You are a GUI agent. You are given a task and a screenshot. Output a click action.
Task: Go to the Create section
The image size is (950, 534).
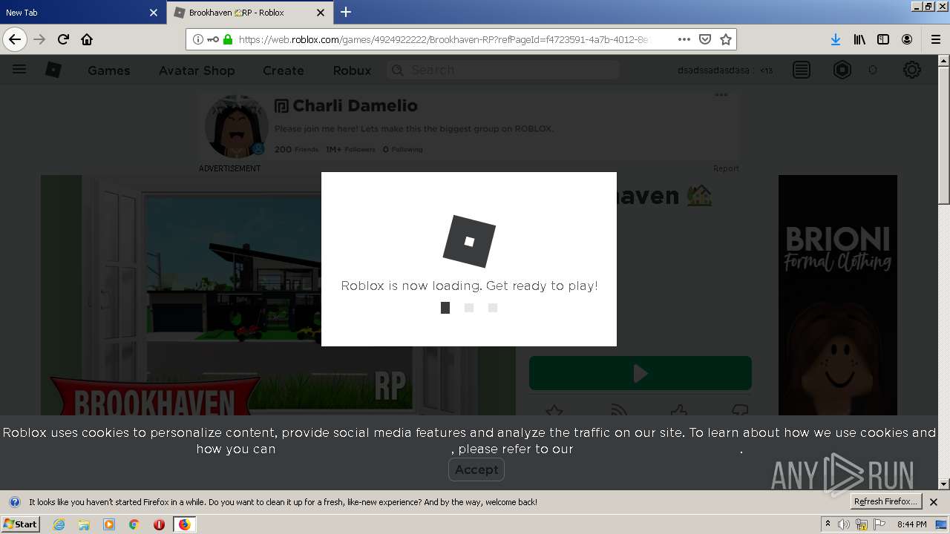(x=284, y=70)
